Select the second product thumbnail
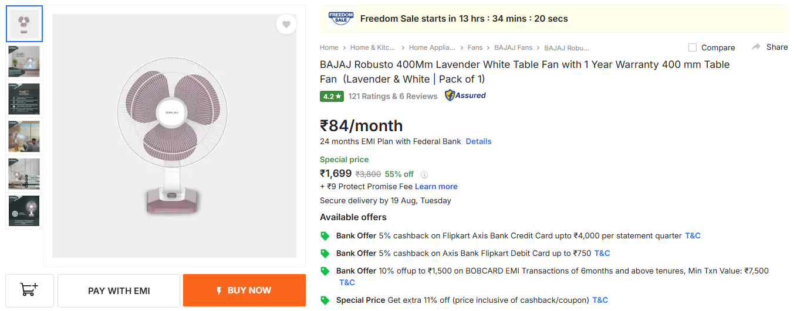Image resolution: width=797 pixels, height=311 pixels. click(24, 61)
